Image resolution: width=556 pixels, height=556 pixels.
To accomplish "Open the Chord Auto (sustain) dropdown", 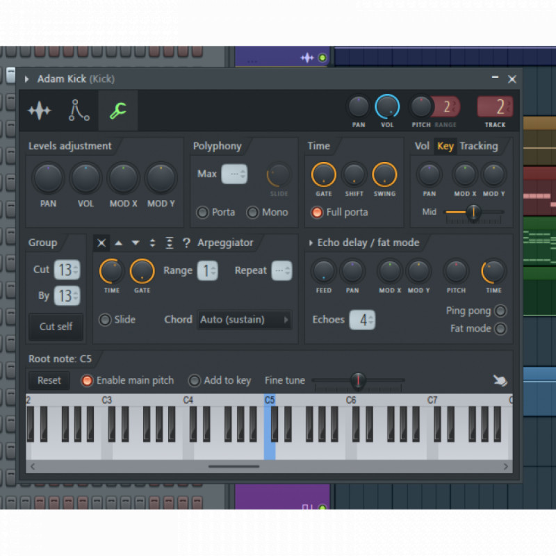I will tap(245, 320).
